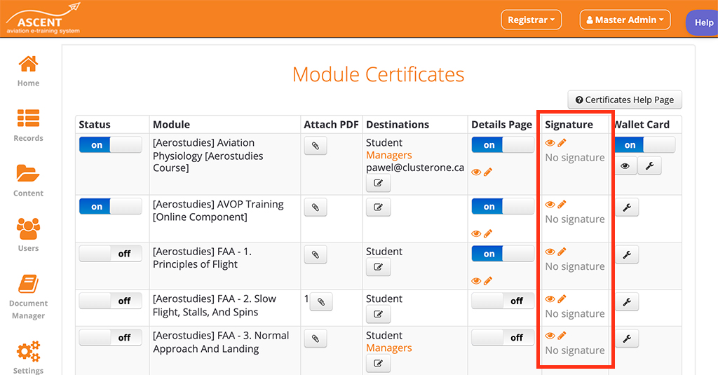
Task: Edit signature pencil for AVOP Training row
Action: tap(562, 204)
